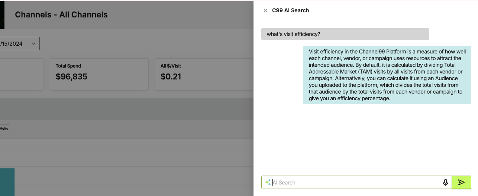478x196 pixels.
Task: Focus the AI Search text input
Action: (356, 182)
